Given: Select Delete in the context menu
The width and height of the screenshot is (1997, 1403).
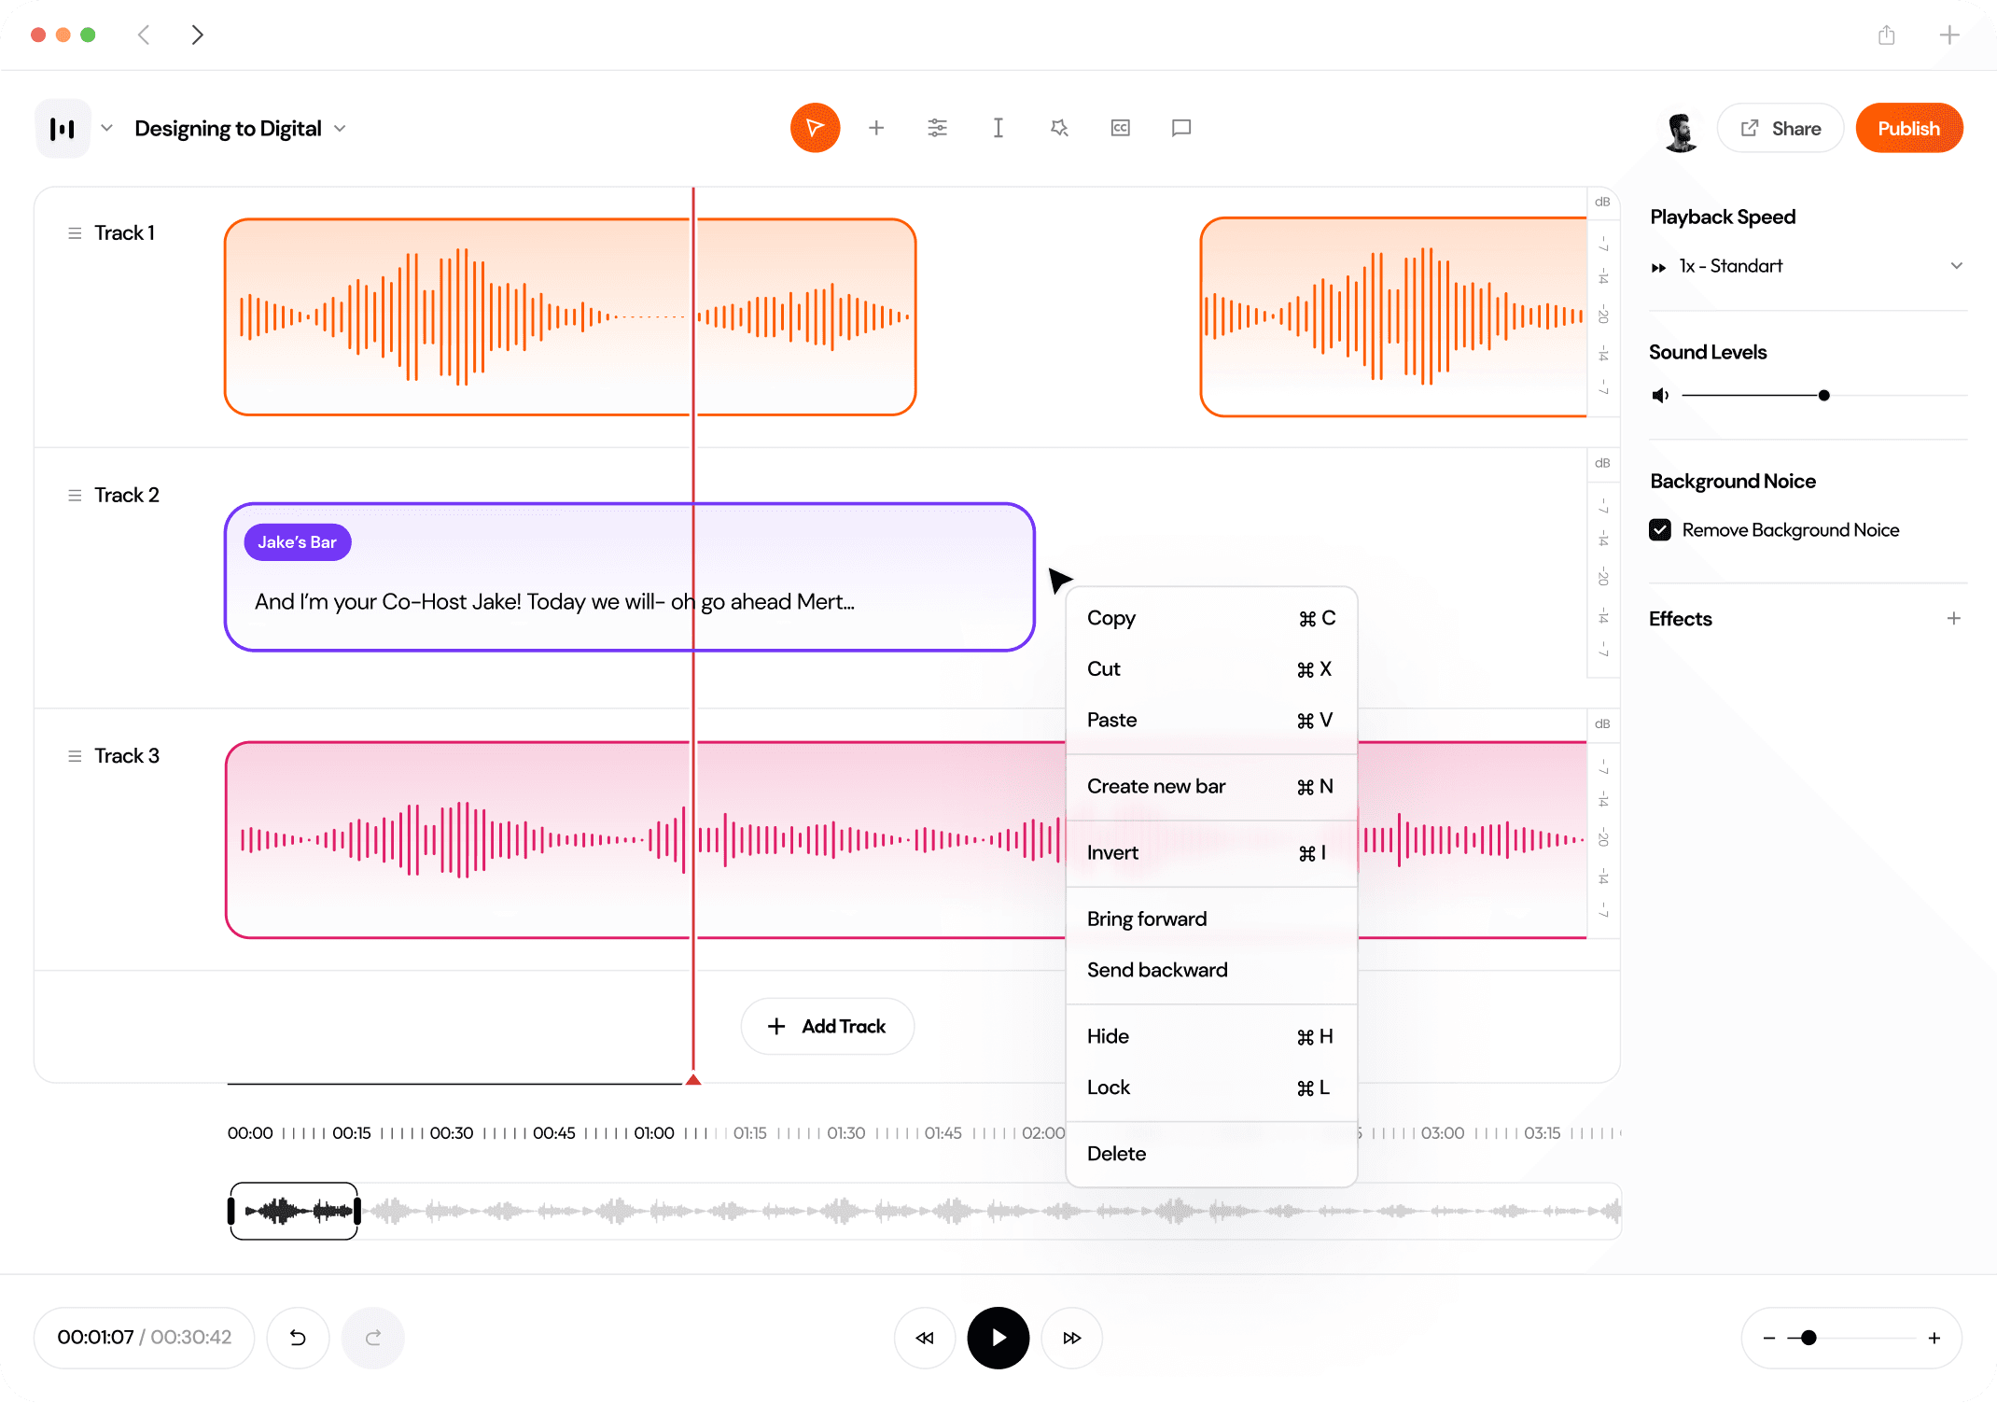Looking at the screenshot, I should click(x=1116, y=1154).
